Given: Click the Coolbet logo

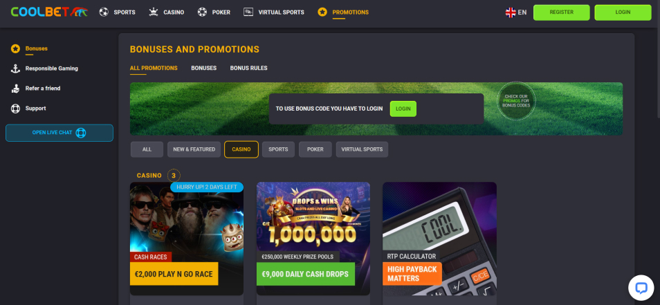Looking at the screenshot, I should (x=49, y=12).
